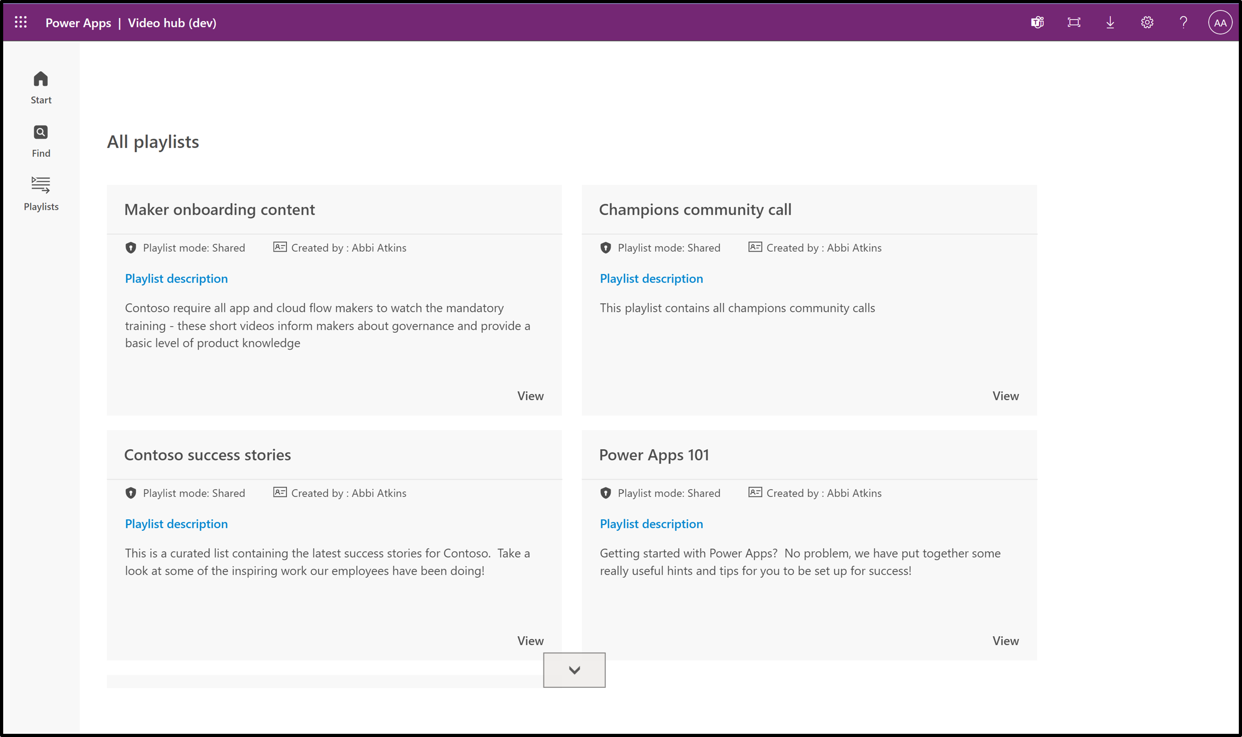View the Maker onboarding content playlist

pos(529,395)
